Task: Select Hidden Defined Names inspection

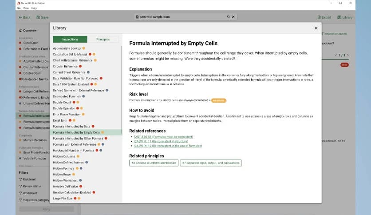Action: (70, 163)
